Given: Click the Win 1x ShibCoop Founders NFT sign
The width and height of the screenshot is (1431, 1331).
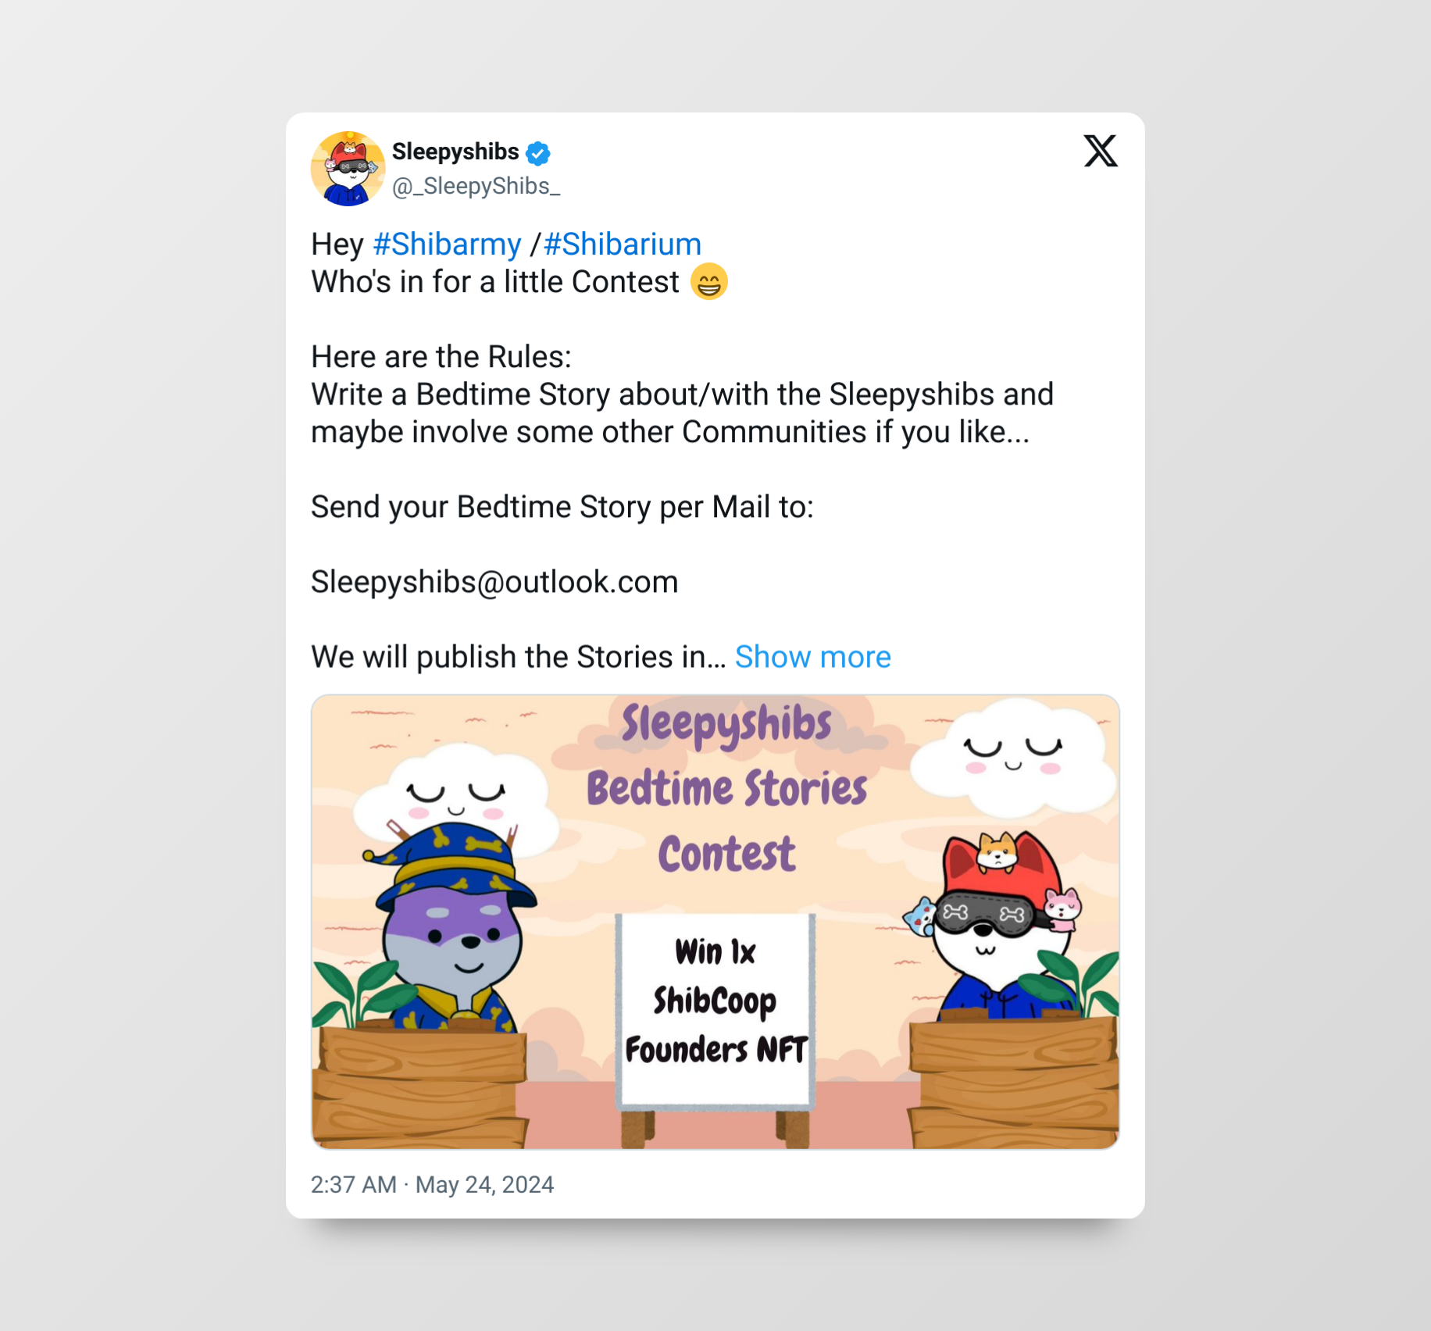Looking at the screenshot, I should (x=715, y=1009).
